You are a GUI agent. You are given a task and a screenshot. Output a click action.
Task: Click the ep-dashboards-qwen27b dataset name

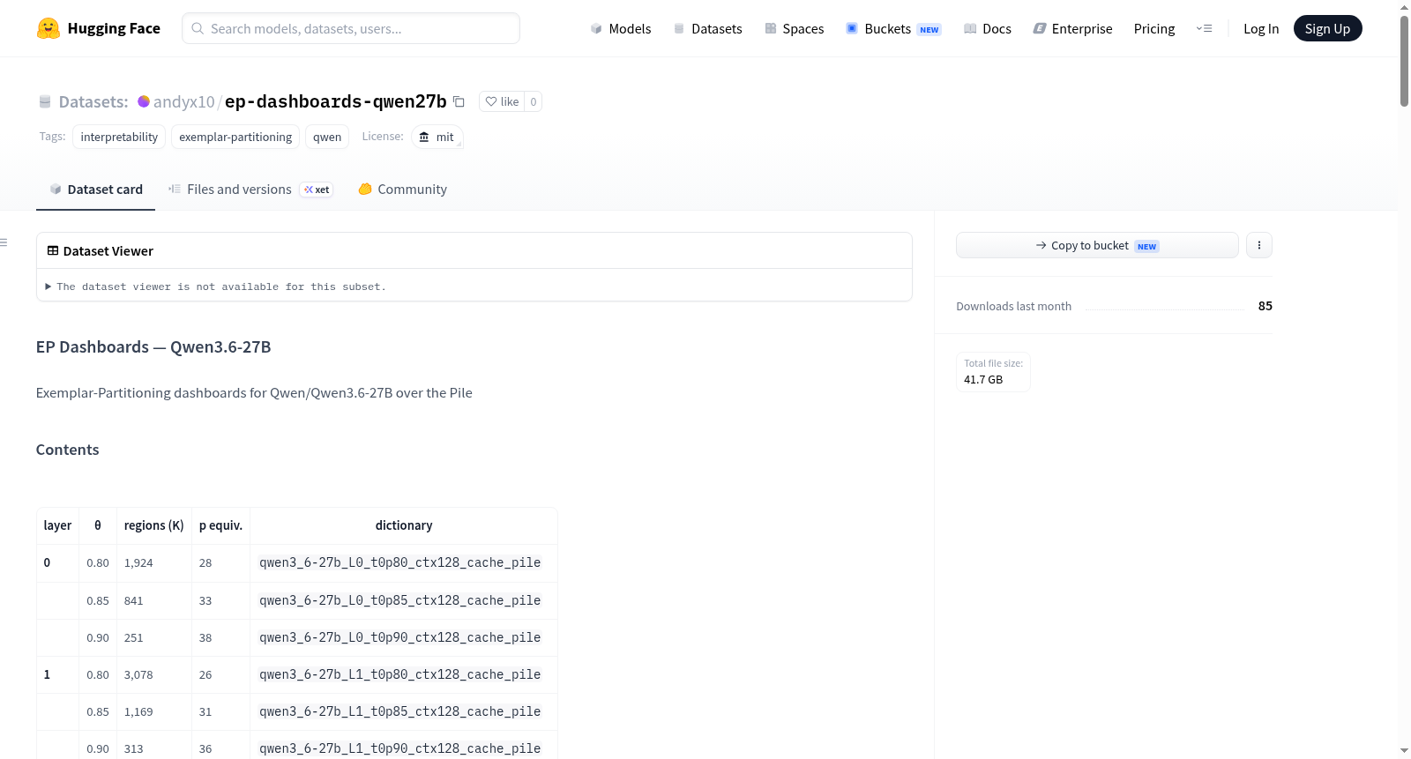[x=336, y=101]
